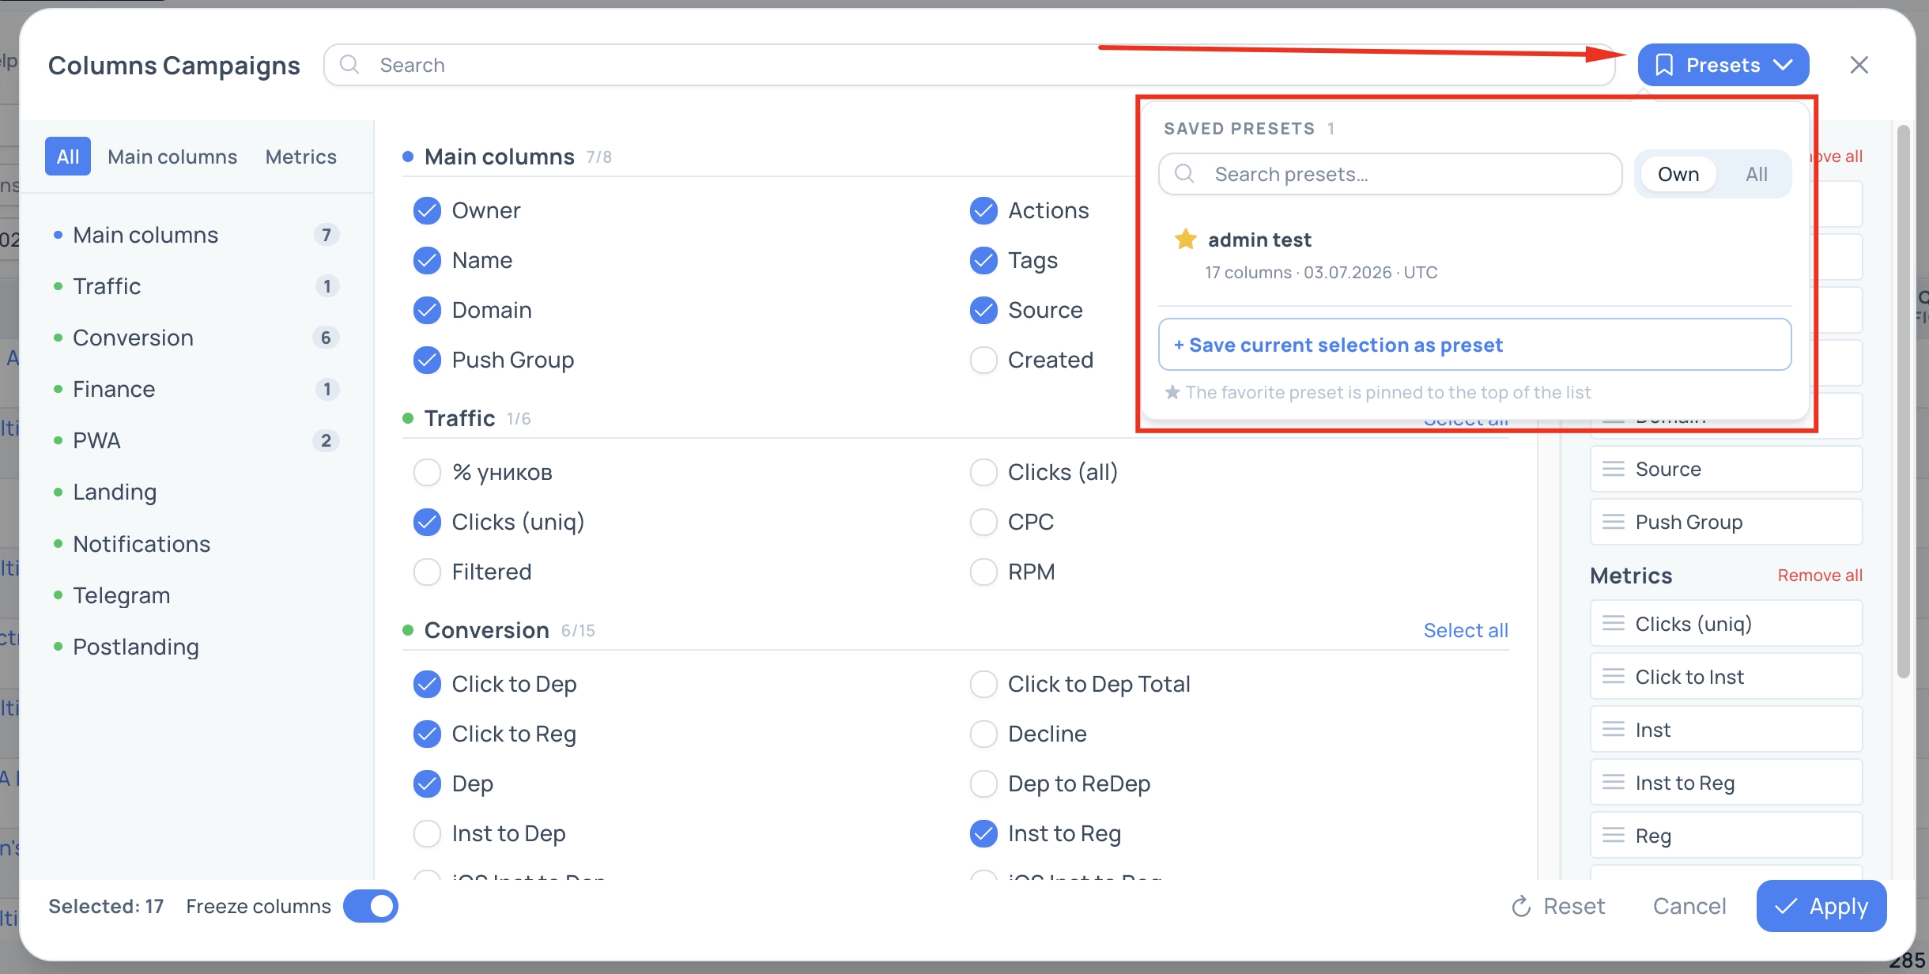Collapse the Presets dropdown chevron
This screenshot has height=974, width=1929.
[1783, 65]
